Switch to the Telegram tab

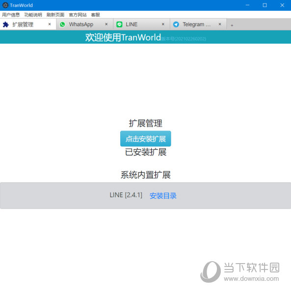click(x=198, y=24)
